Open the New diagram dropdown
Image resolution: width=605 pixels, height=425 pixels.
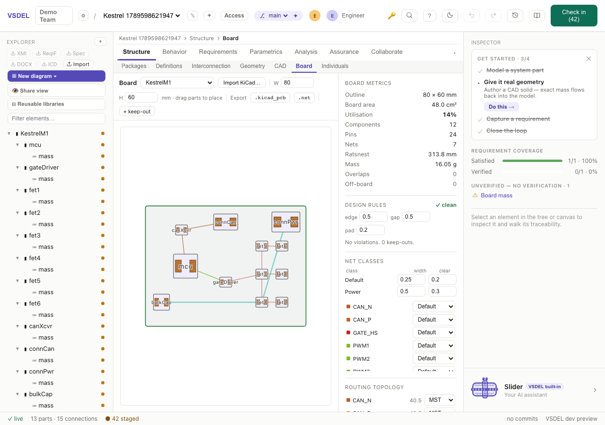pyautogui.click(x=56, y=76)
